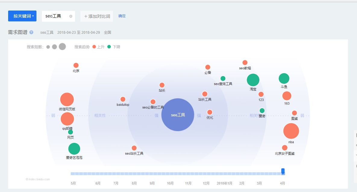Click the 搜索趋势 legend label
Screen dimensions: 357x192
click(82, 47)
